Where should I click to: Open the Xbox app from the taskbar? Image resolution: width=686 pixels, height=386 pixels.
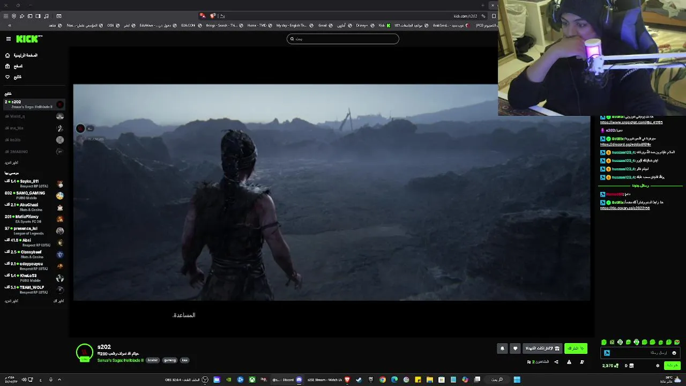coord(252,380)
